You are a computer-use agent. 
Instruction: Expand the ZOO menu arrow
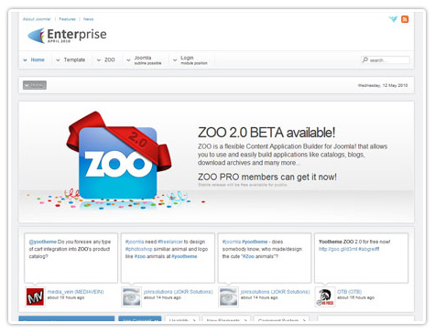click(x=99, y=60)
